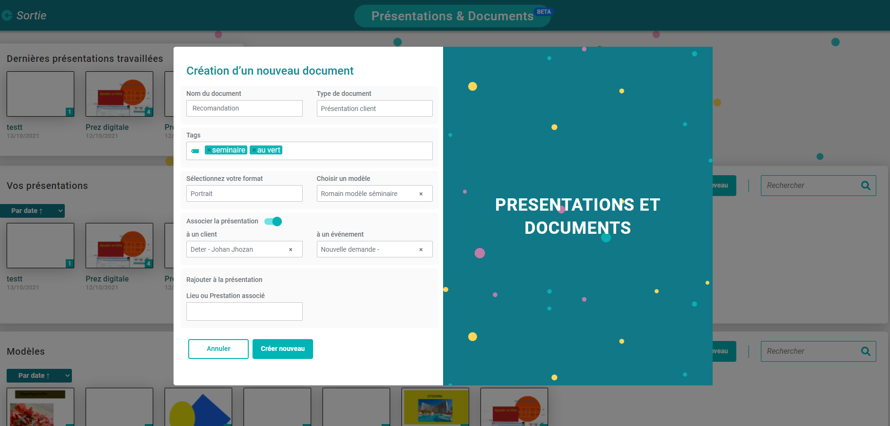Click Rechercher field in Modèles
The width and height of the screenshot is (890, 426).
pyautogui.click(x=818, y=351)
